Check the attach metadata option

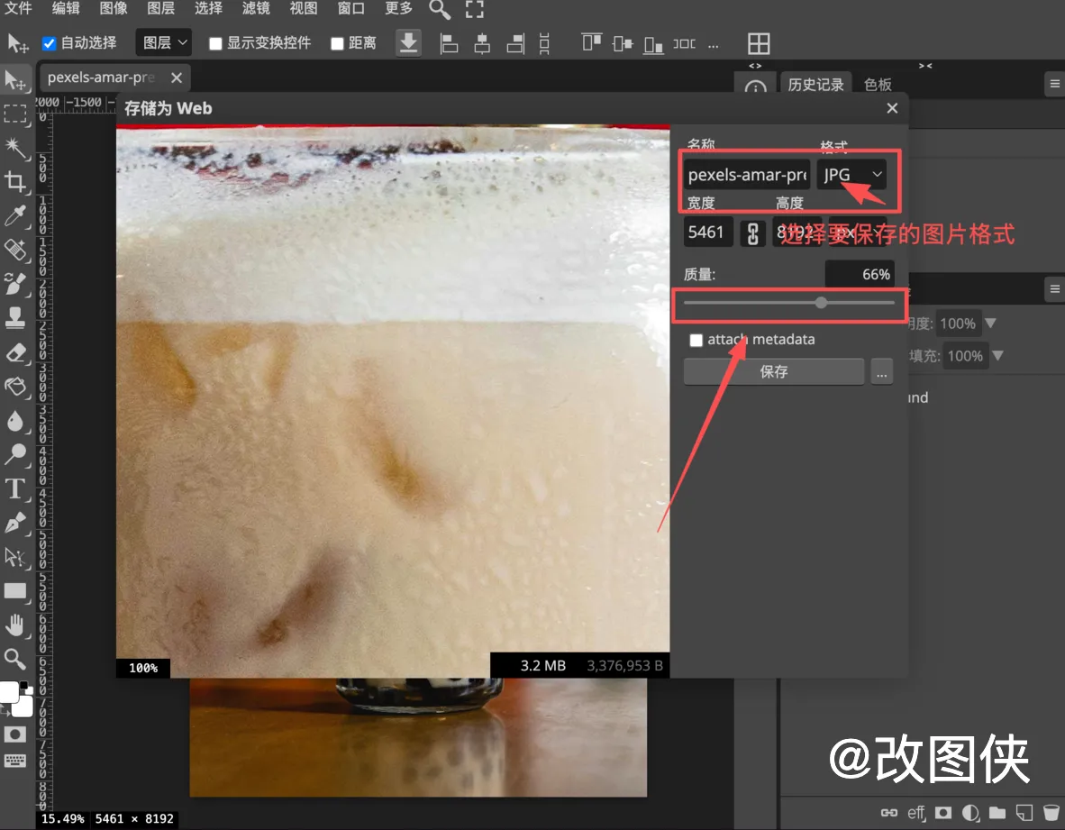click(x=696, y=340)
